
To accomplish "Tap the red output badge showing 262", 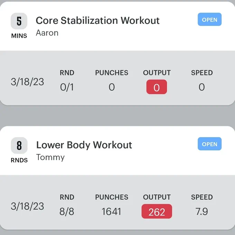I will tap(157, 211).
